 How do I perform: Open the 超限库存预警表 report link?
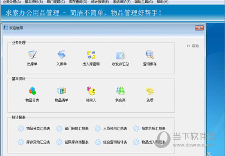(76, 142)
